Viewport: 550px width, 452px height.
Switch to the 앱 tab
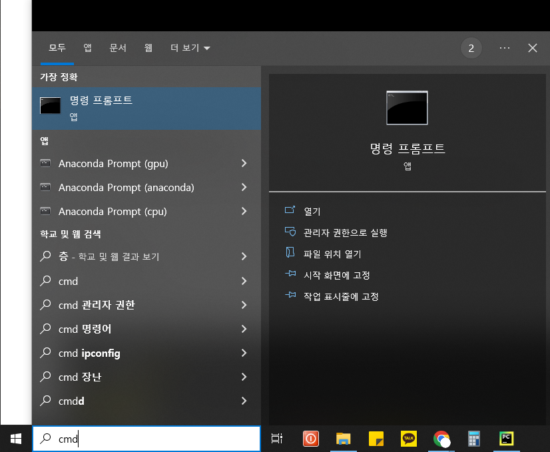(87, 48)
